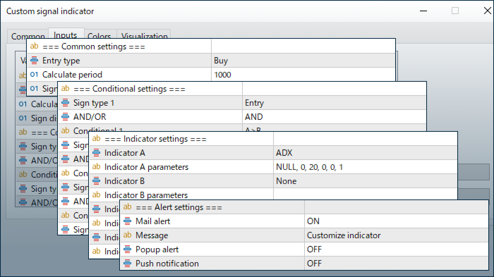Open the Entry type value Buy
494x277 pixels.
pos(303,61)
